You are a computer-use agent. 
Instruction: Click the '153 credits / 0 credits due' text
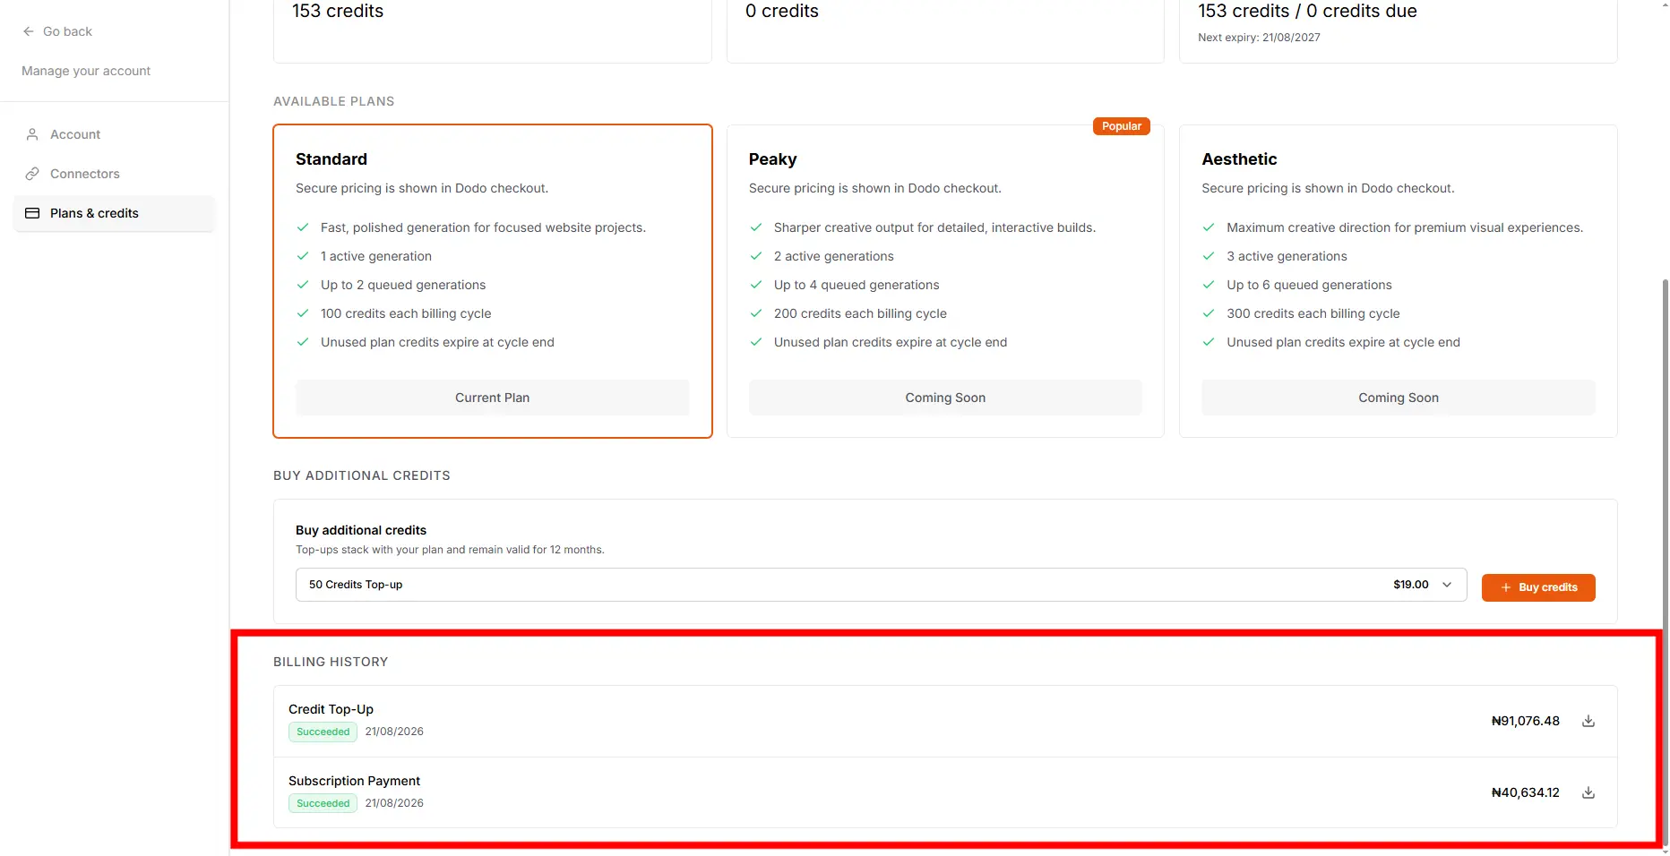point(1307,11)
